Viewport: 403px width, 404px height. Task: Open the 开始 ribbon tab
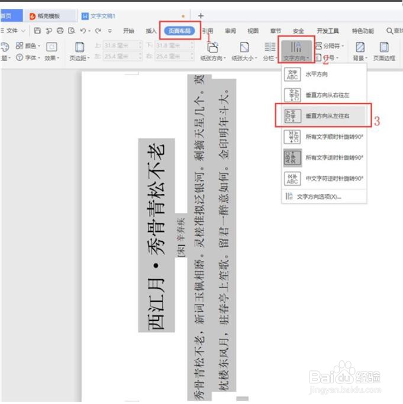tap(128, 31)
